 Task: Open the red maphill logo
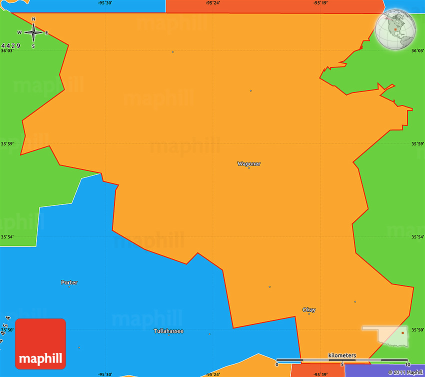tap(40, 344)
